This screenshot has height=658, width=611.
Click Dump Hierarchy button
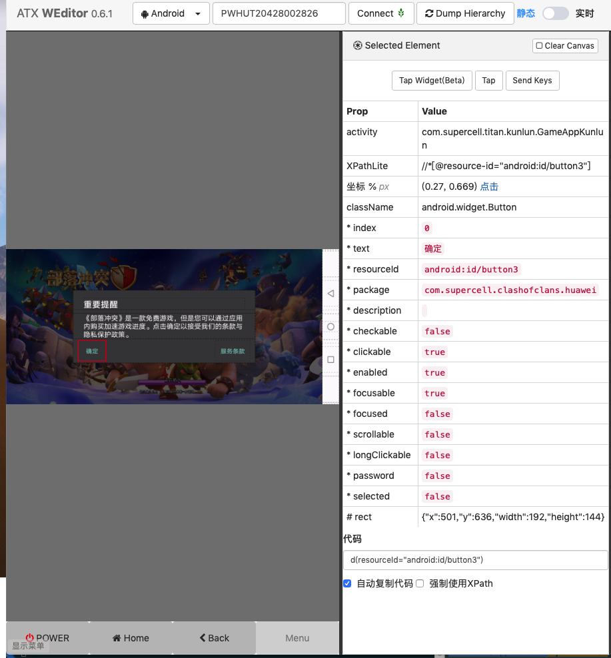[465, 13]
